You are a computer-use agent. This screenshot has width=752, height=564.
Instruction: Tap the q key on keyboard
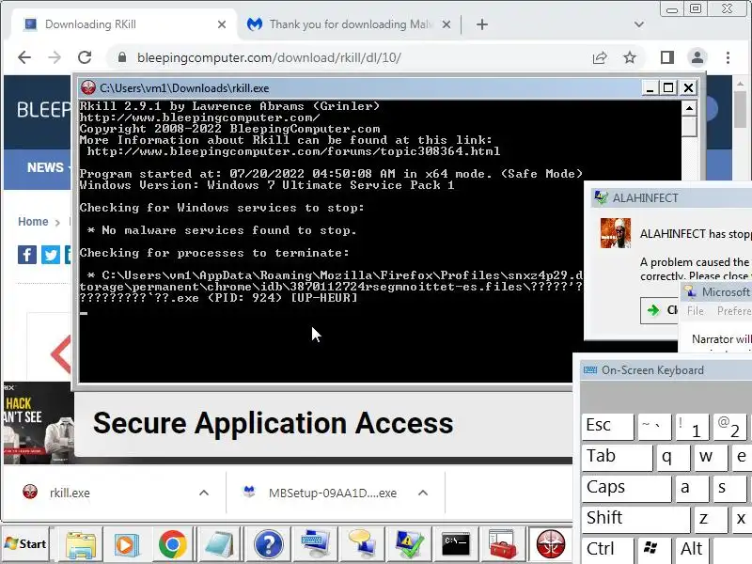[x=673, y=457]
